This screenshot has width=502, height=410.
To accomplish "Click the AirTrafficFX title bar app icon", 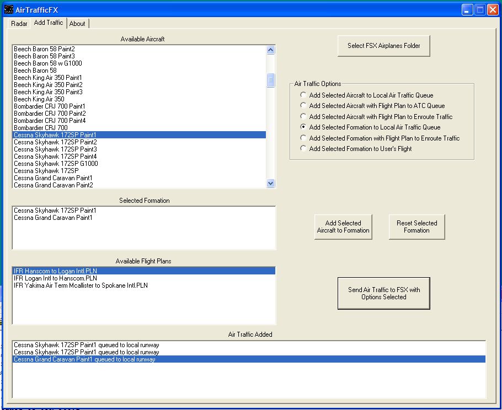I will pyautogui.click(x=9, y=9).
